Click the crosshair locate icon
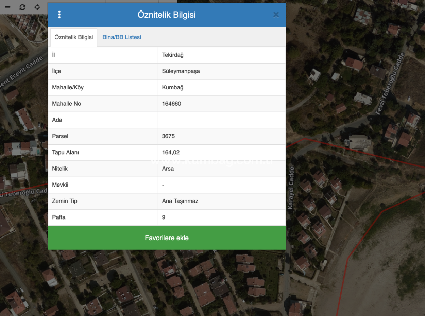Image resolution: width=425 pixels, height=316 pixels. pyautogui.click(x=37, y=7)
